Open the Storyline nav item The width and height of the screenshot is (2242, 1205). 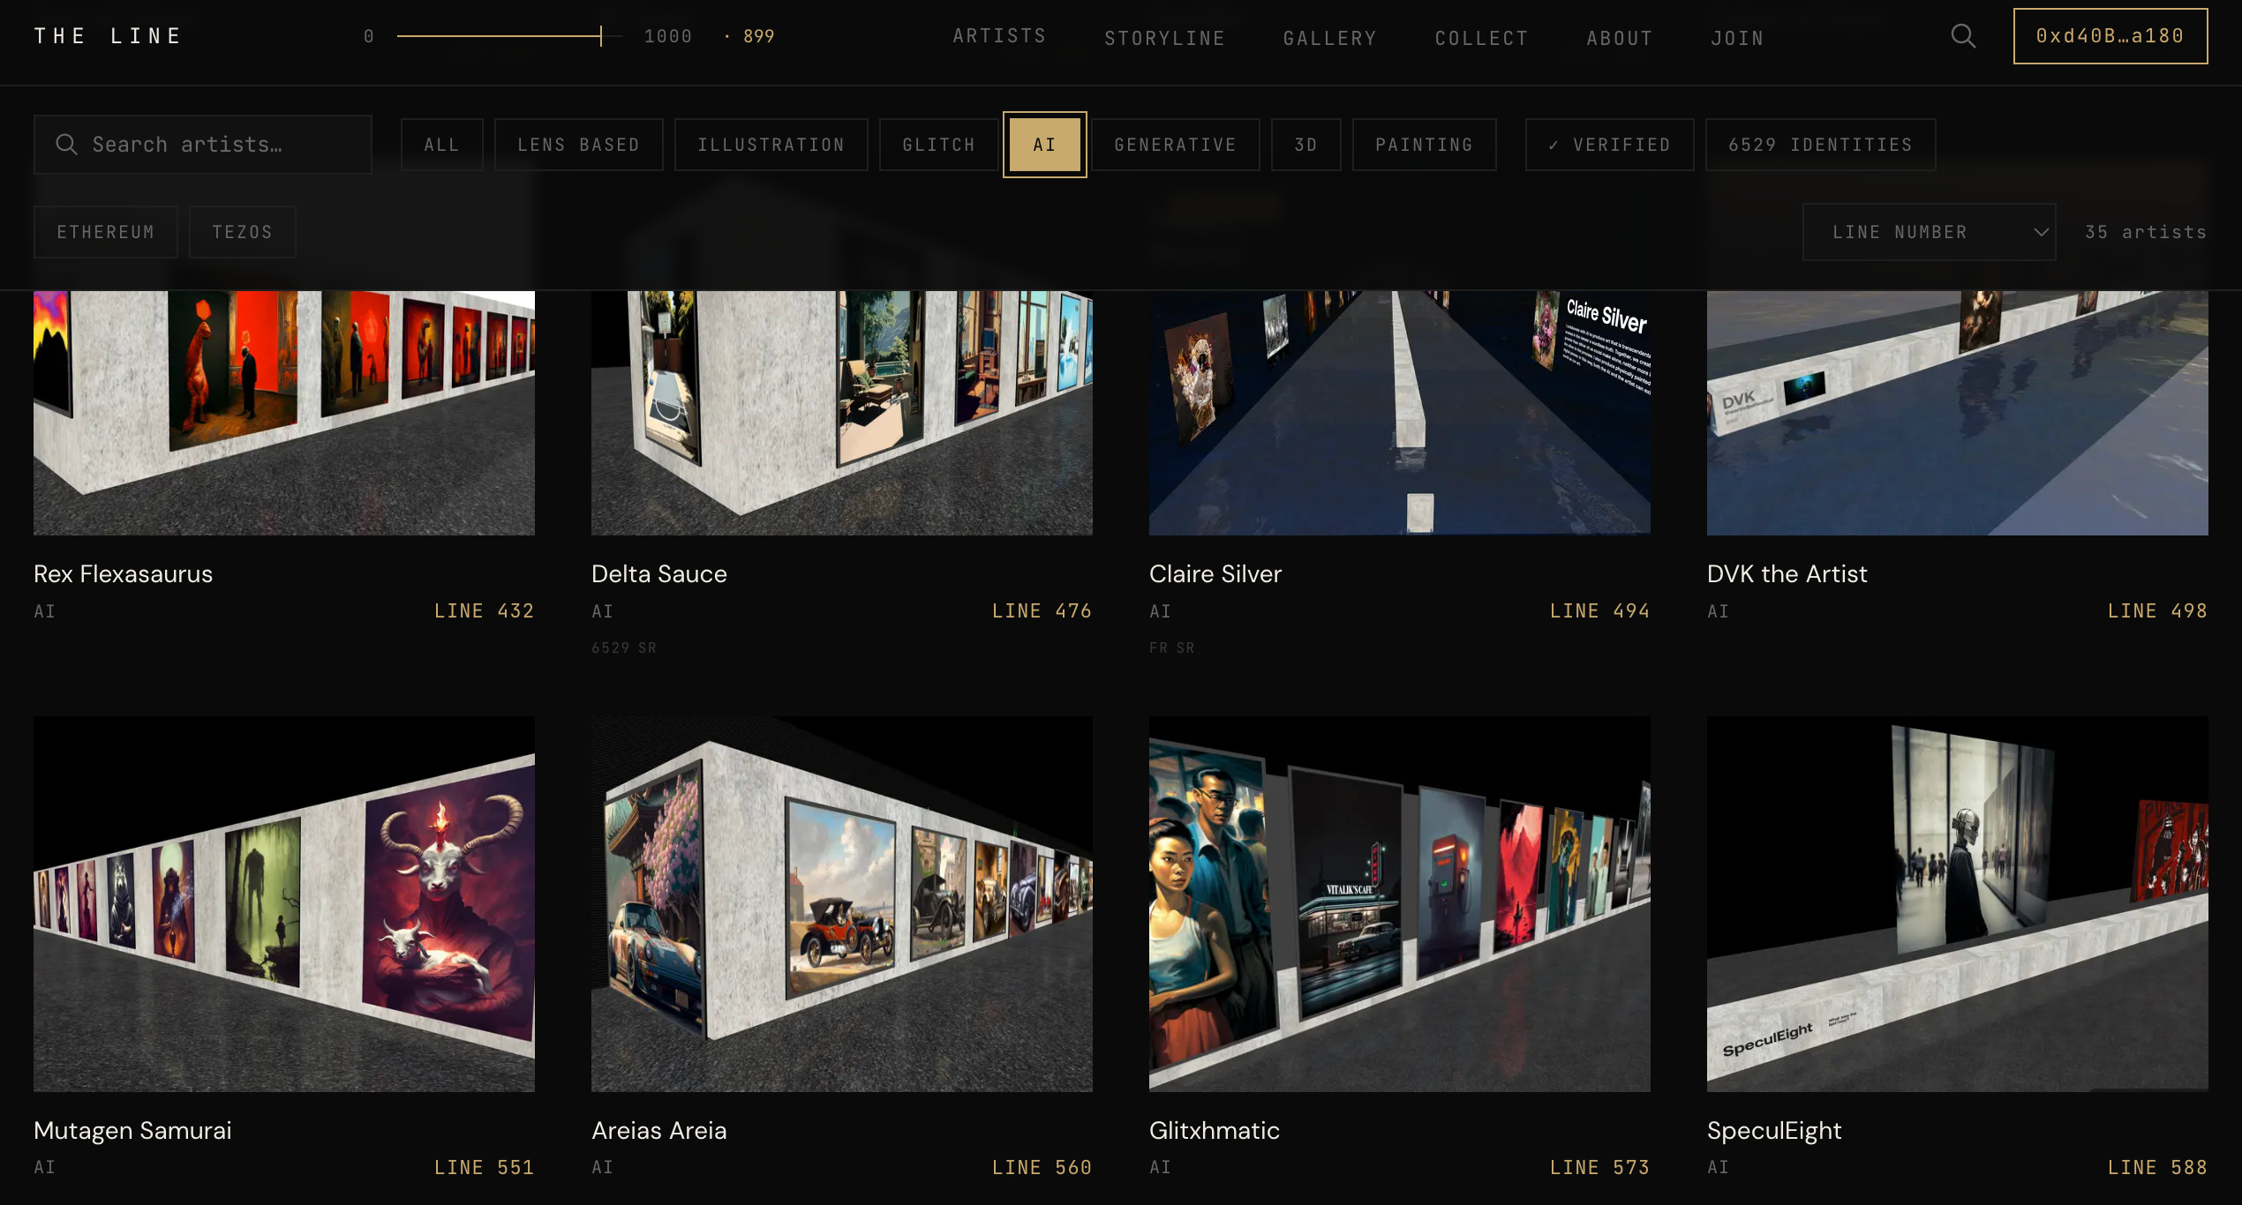[x=1164, y=38]
